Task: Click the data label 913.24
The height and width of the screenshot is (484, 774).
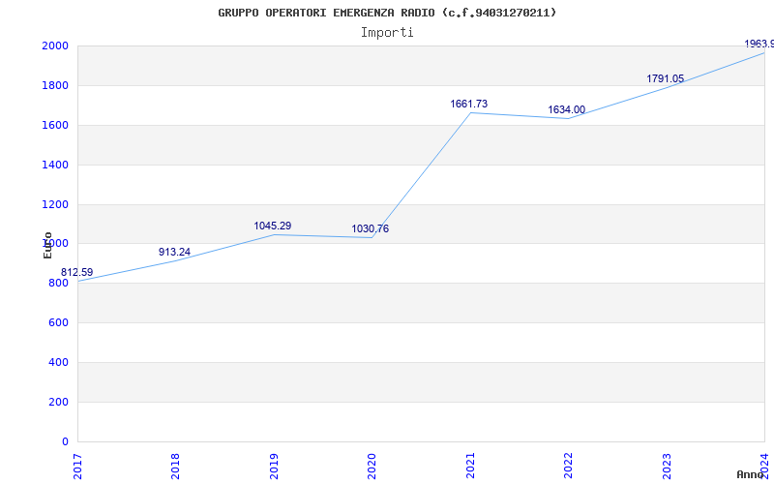Action: (x=174, y=252)
